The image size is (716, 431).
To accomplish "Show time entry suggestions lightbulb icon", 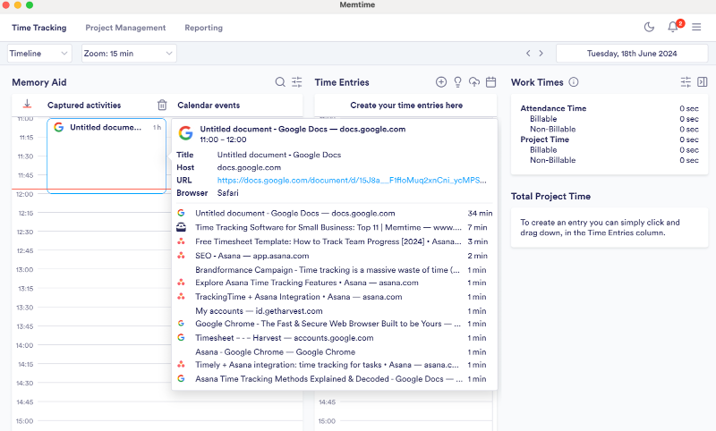I will pos(457,82).
